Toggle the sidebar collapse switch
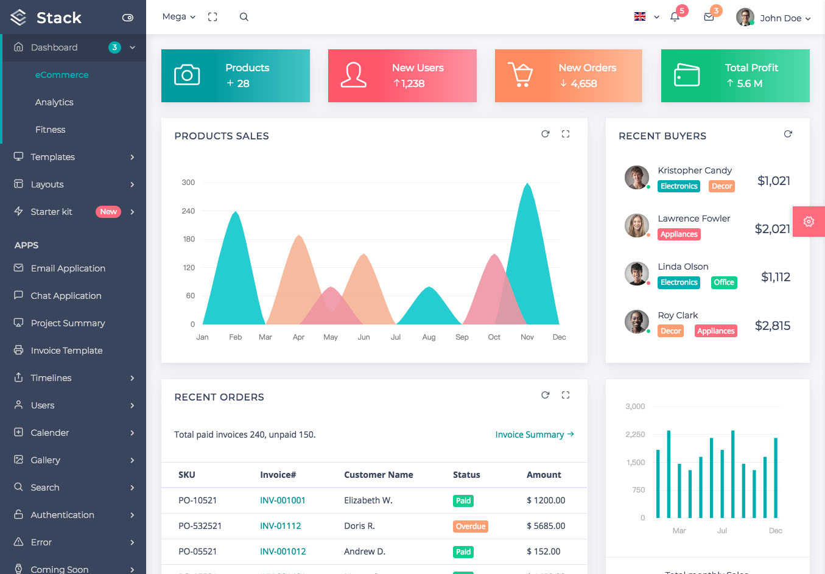This screenshot has height=574, width=825. point(128,18)
